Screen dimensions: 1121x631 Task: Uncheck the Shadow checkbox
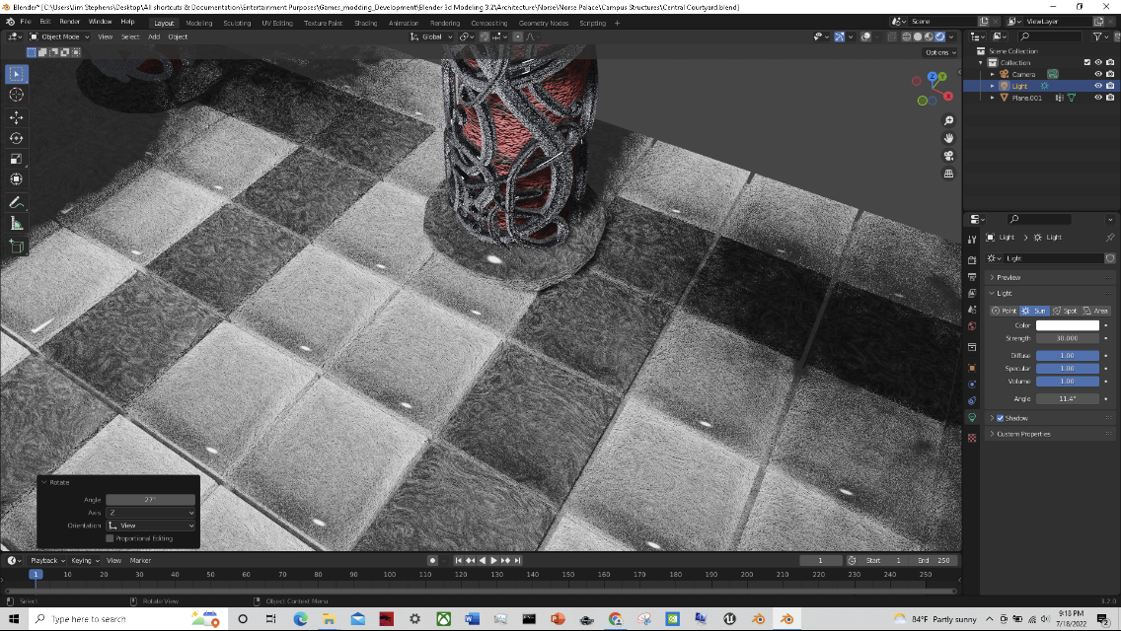point(1000,418)
